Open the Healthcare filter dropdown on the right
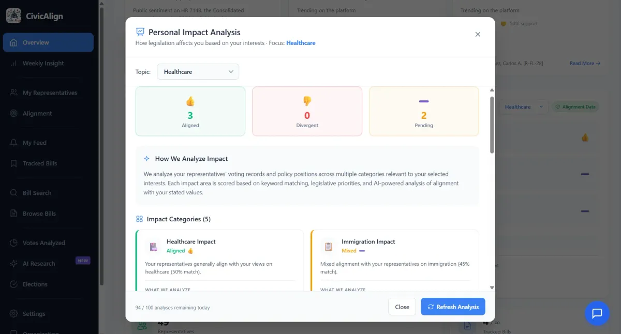 click(x=524, y=107)
